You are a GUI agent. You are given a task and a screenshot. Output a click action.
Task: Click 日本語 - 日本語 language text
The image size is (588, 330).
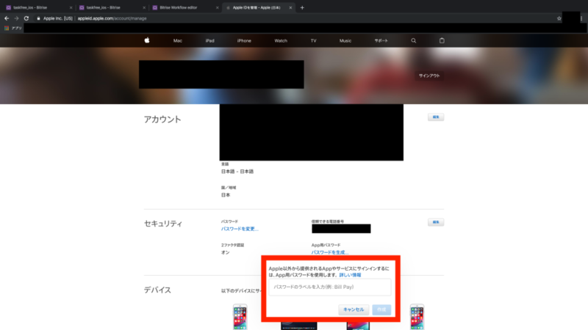click(x=237, y=172)
